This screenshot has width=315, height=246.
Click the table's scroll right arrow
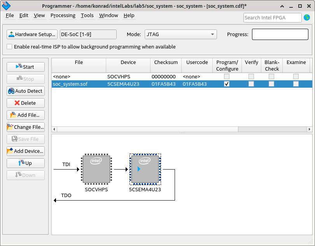pos(310,129)
